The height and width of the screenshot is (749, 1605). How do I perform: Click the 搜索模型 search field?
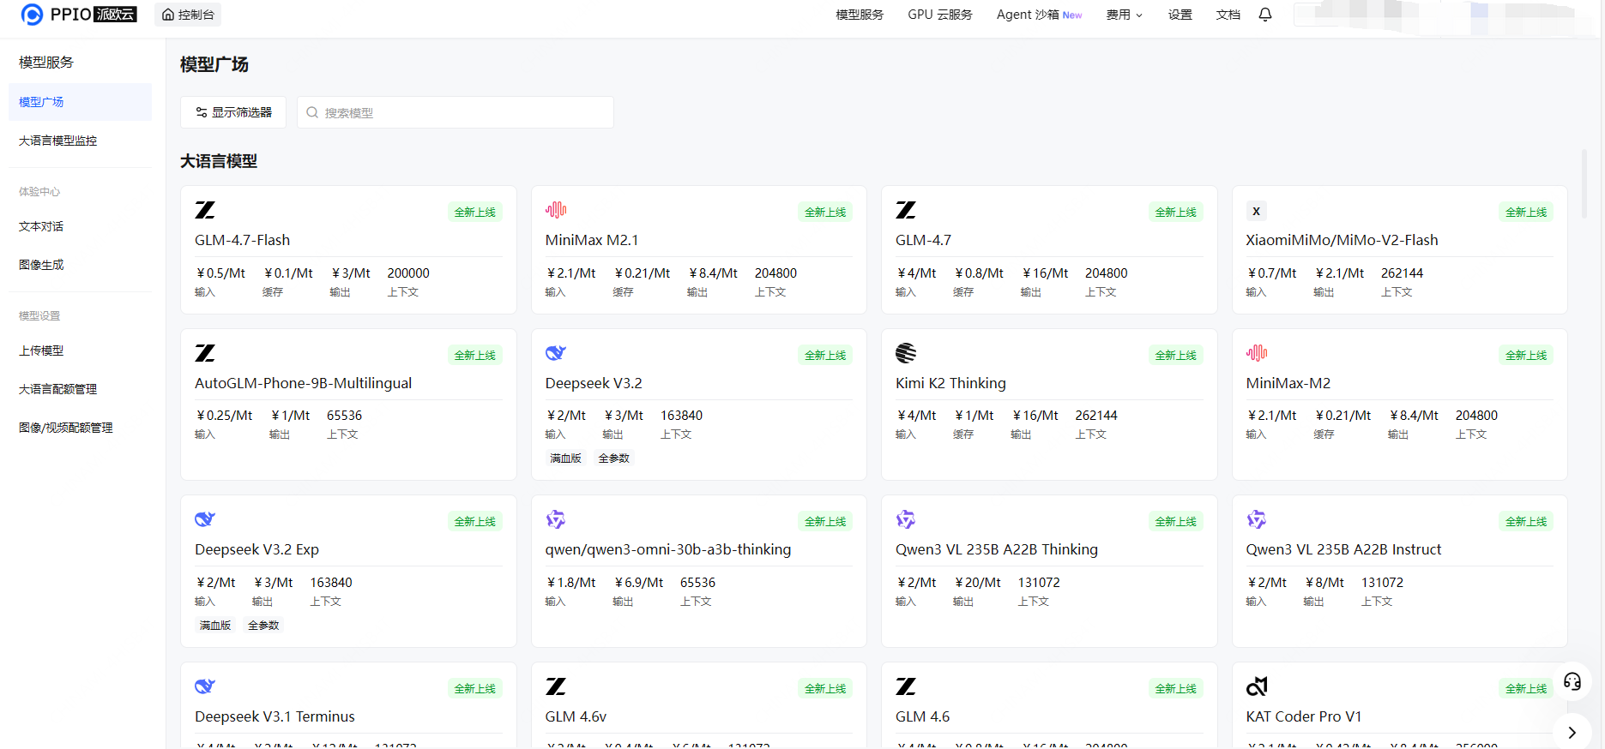pyautogui.click(x=456, y=112)
